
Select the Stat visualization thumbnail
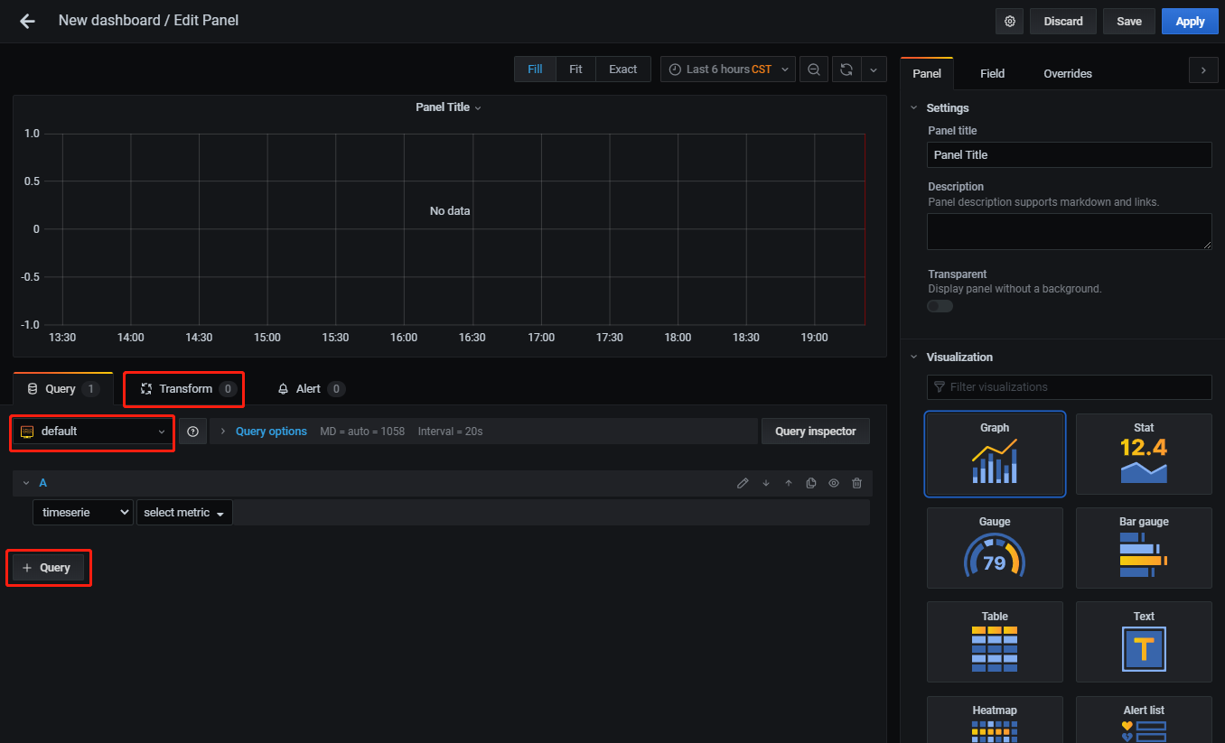pos(1144,454)
